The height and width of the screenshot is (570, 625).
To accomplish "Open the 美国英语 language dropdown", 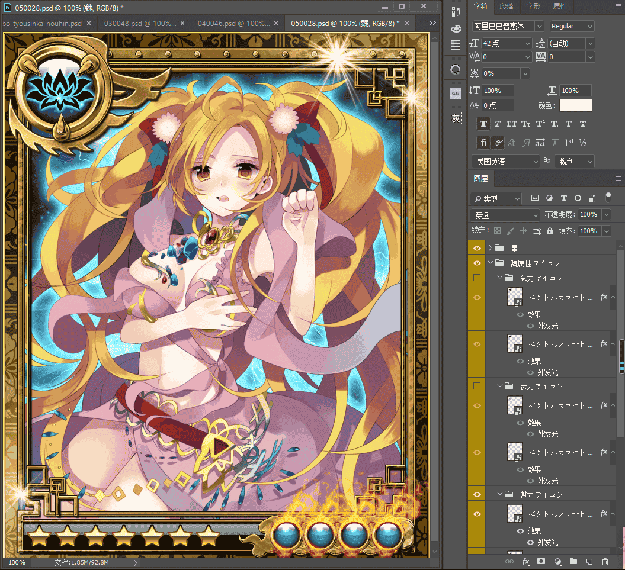I will click(x=506, y=162).
